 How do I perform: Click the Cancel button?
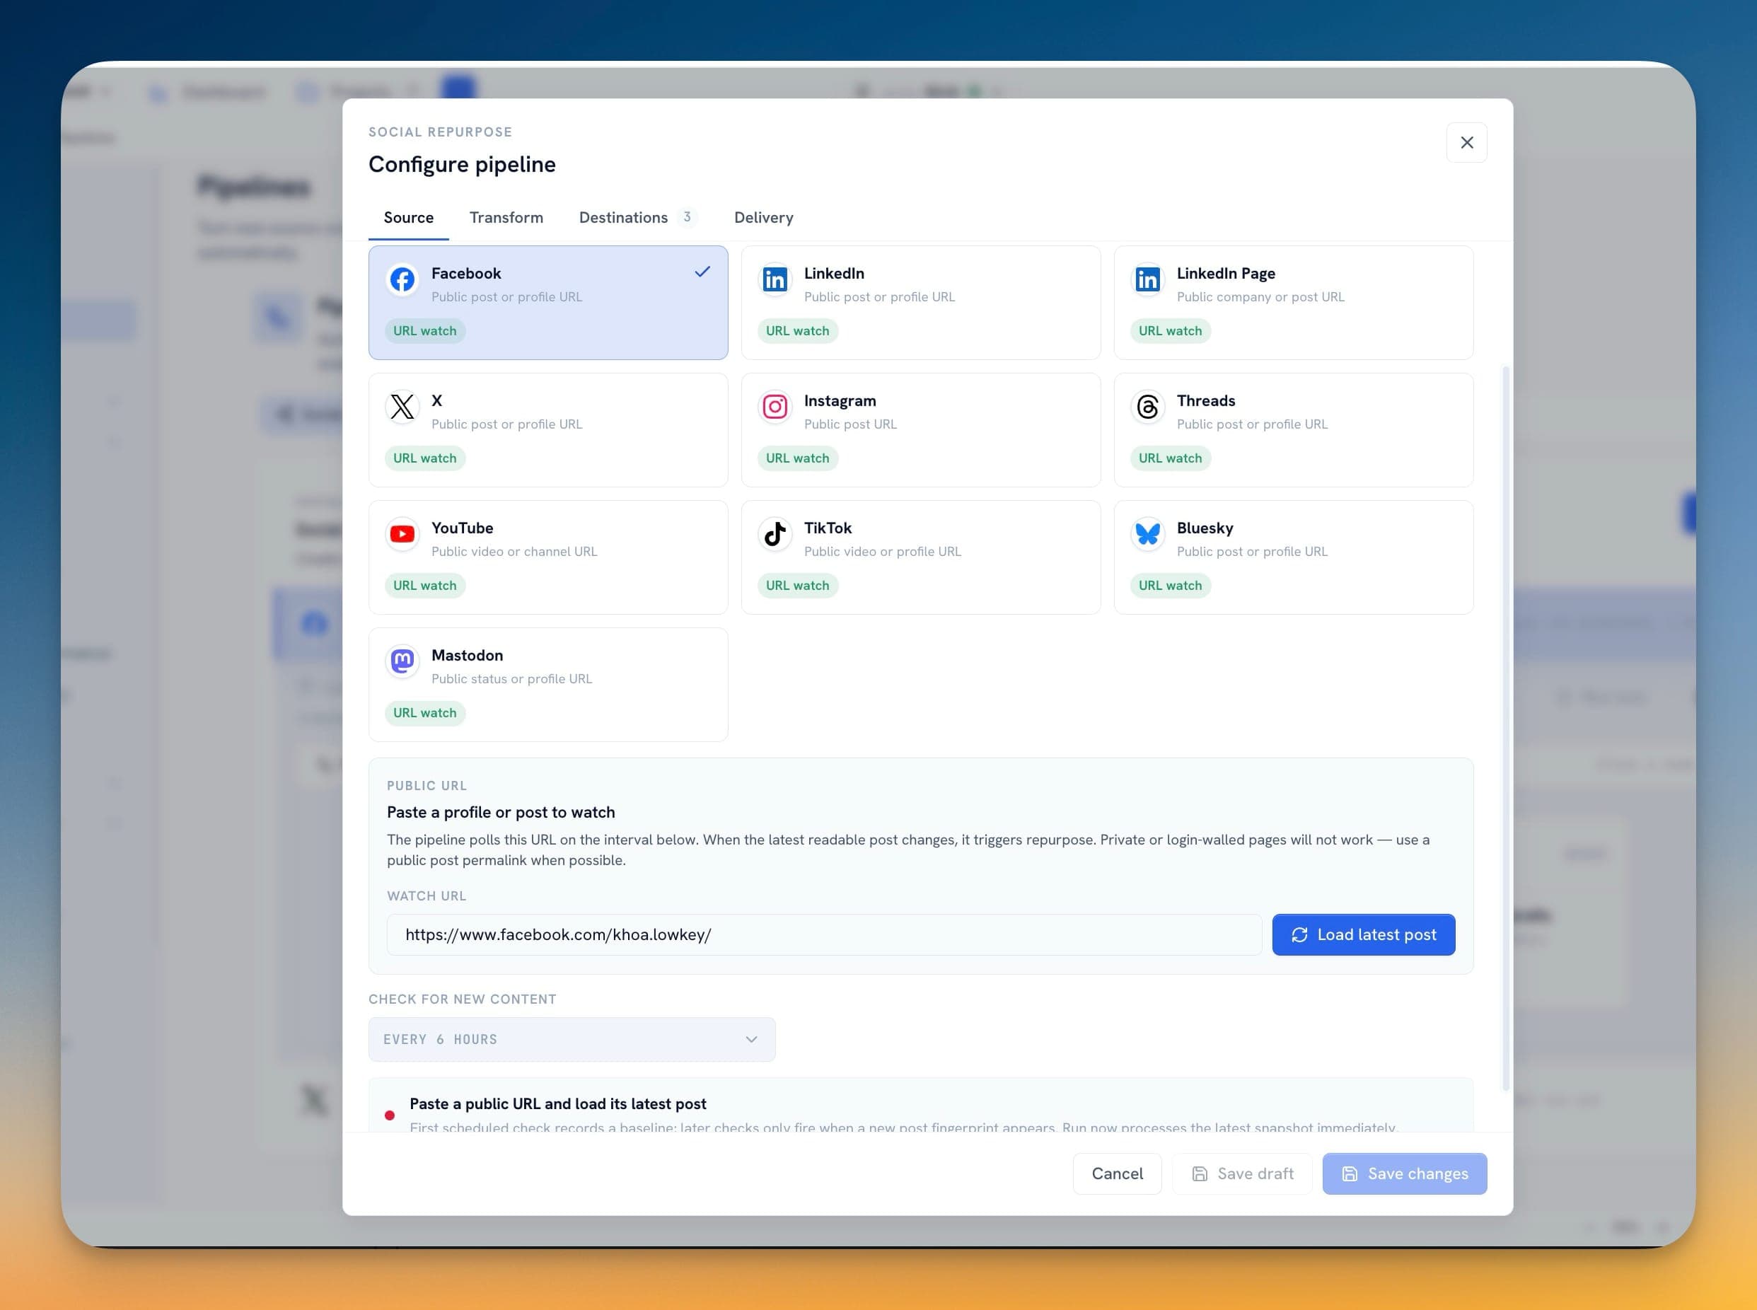[1116, 1173]
